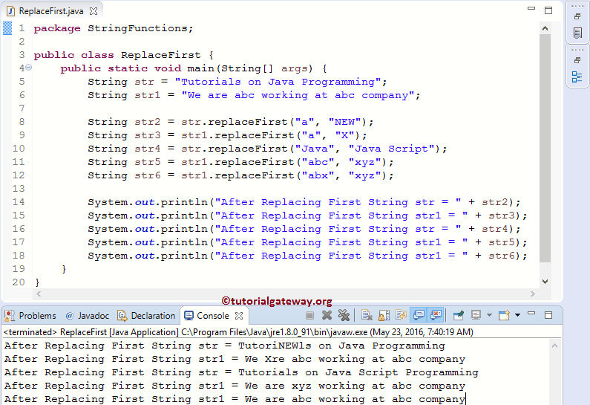Switch to Javadoc tab
590x405 pixels.
click(x=88, y=316)
